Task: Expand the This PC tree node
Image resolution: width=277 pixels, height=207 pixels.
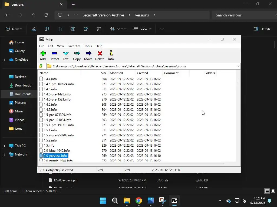Action: (x=4, y=146)
